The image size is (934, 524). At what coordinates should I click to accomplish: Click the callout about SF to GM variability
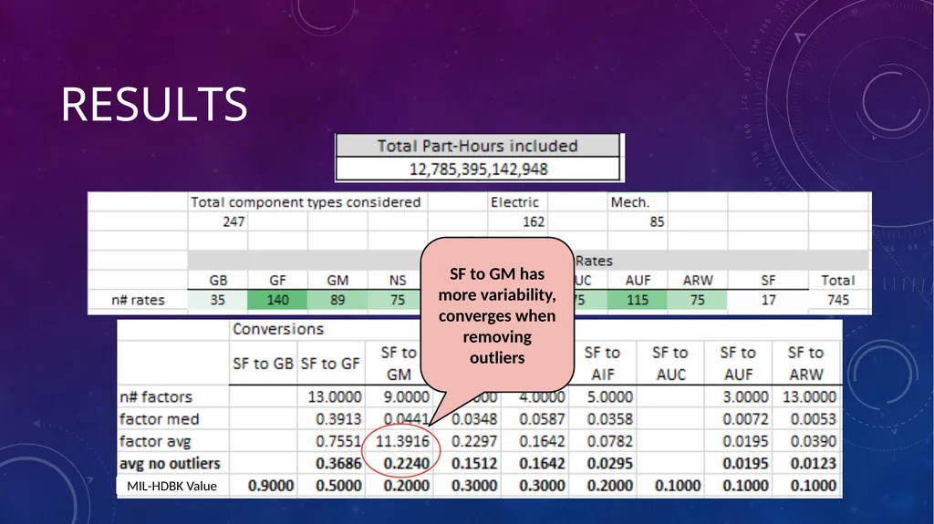click(x=497, y=315)
